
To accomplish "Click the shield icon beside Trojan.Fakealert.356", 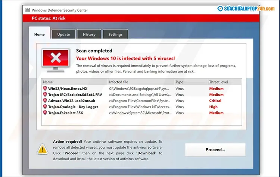I will pos(45,113).
